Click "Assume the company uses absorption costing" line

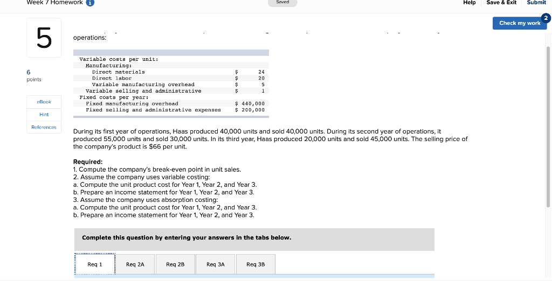coord(146,200)
